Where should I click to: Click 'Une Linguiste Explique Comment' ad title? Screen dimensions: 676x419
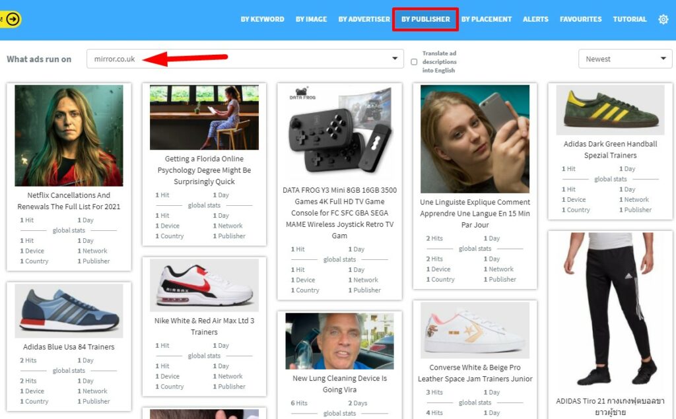pos(475,213)
